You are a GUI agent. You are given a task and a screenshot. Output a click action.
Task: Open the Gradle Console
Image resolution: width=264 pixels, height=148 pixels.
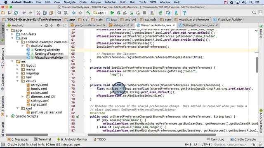(x=243, y=139)
